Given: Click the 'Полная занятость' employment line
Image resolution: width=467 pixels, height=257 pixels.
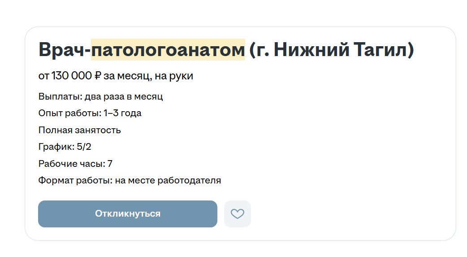Looking at the screenshot, I should click(79, 130).
